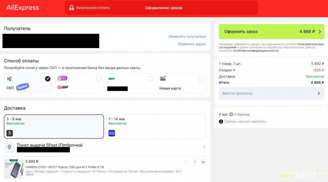Increase product quantity with plus button
Screen dimensions: 328x182
coord(203,162)
